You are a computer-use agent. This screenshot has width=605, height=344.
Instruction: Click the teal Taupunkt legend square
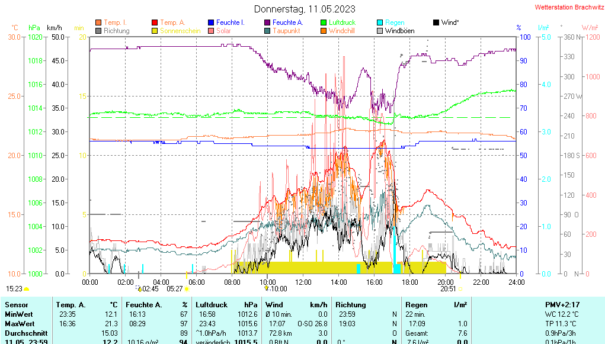(267, 31)
